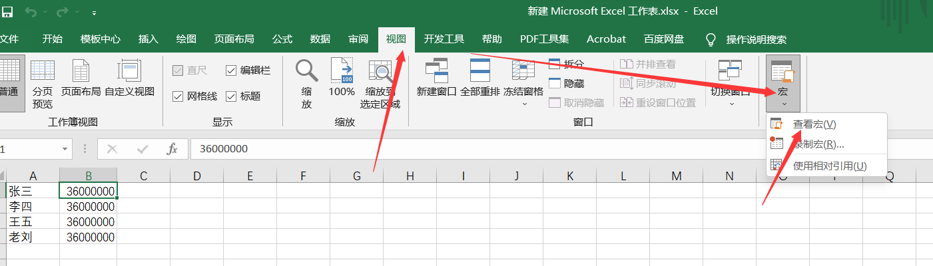Select View Macros (查看宏) menu item
The image size is (933, 266).
(x=814, y=124)
